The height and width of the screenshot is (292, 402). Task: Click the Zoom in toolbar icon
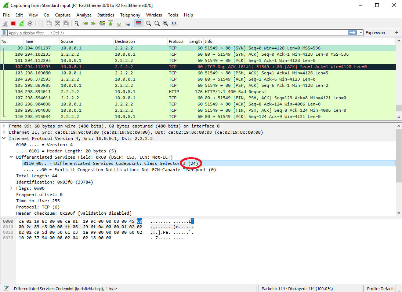point(148,23)
